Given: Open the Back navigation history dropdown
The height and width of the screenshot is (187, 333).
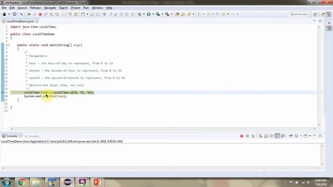Looking at the screenshot, I should 228,14.
